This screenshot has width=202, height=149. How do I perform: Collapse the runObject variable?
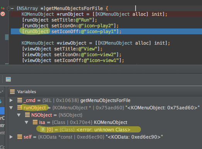coord(11,108)
